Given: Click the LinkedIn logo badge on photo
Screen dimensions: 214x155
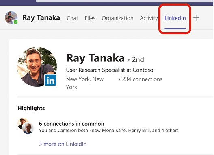Looking at the screenshot, I should (x=50, y=80).
